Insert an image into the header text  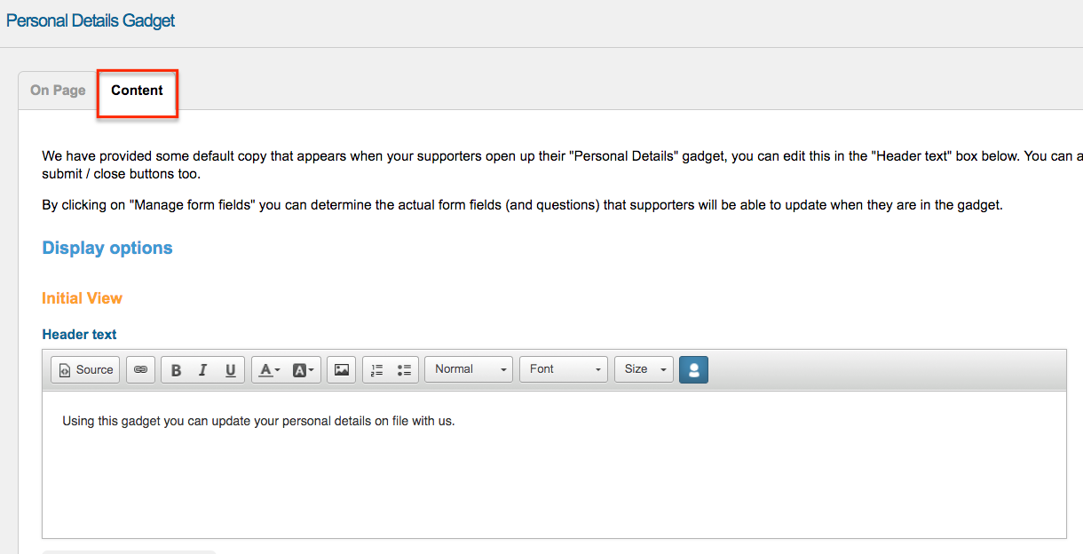(341, 370)
